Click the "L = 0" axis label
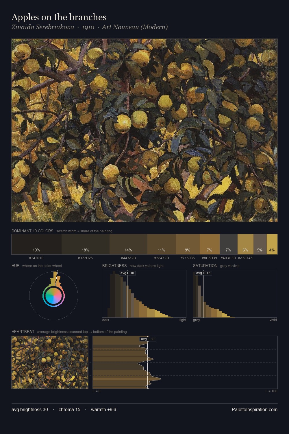Viewport: 289px width, 434px height. [97, 391]
